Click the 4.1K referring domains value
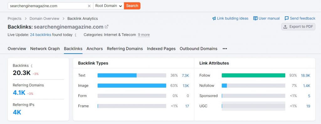This screenshot has height=124, width=321. tap(19, 93)
